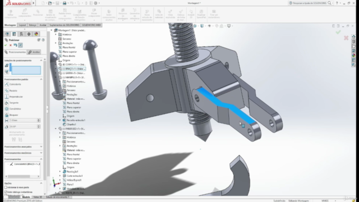Image resolution: width=359 pixels, height=202 pixels.
Task: Click the distance value field
Action: tap(23, 121)
